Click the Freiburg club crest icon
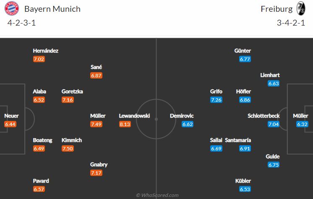This screenshot has width=313, height=199. coord(301,8)
